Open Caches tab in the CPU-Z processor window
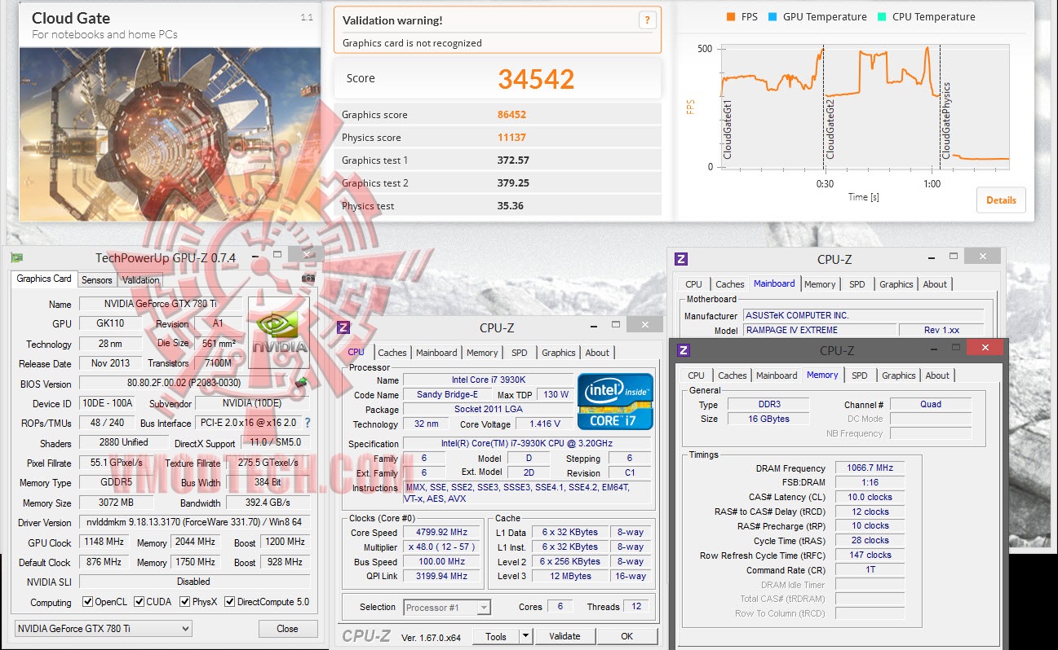The height and width of the screenshot is (650, 1058). click(x=392, y=353)
